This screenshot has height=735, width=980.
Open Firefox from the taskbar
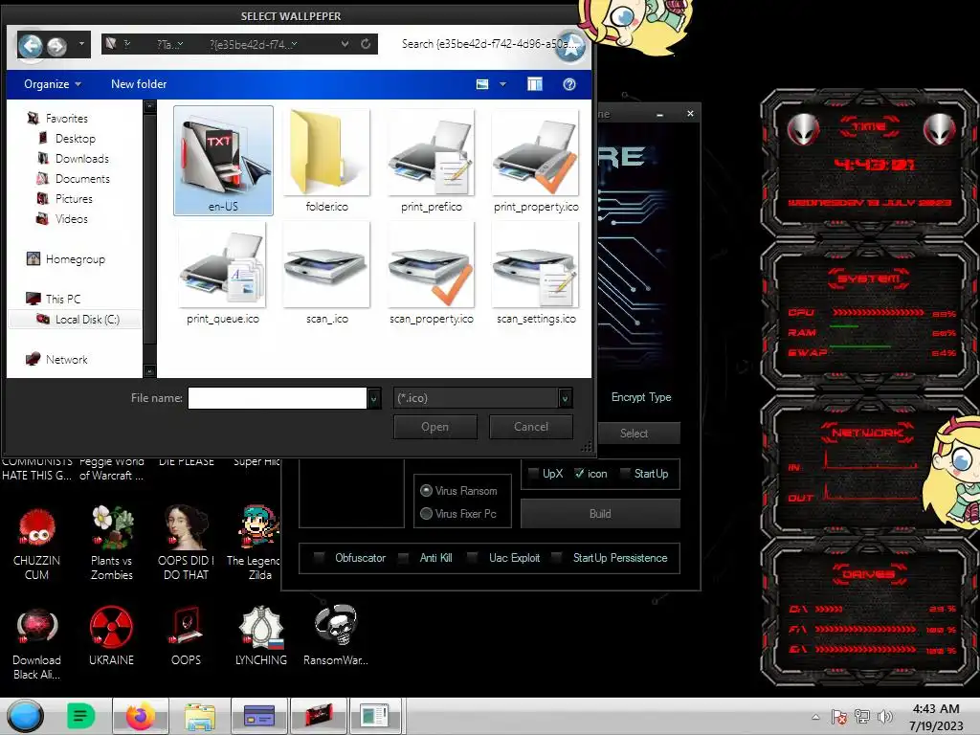(140, 716)
